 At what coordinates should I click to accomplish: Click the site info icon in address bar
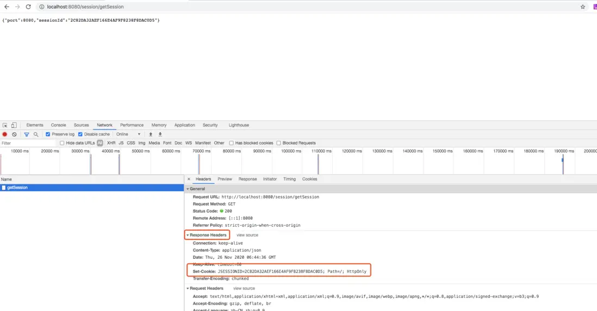click(x=42, y=7)
